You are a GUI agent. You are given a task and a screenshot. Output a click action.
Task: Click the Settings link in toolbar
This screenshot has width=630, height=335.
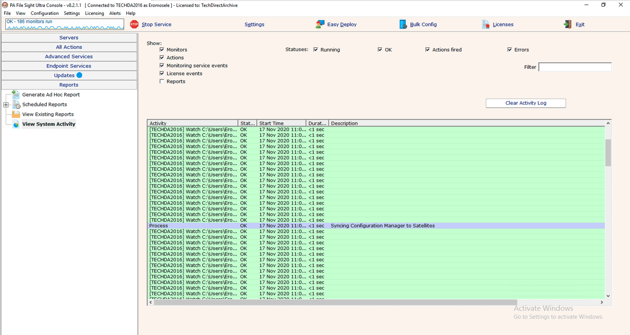tap(254, 24)
